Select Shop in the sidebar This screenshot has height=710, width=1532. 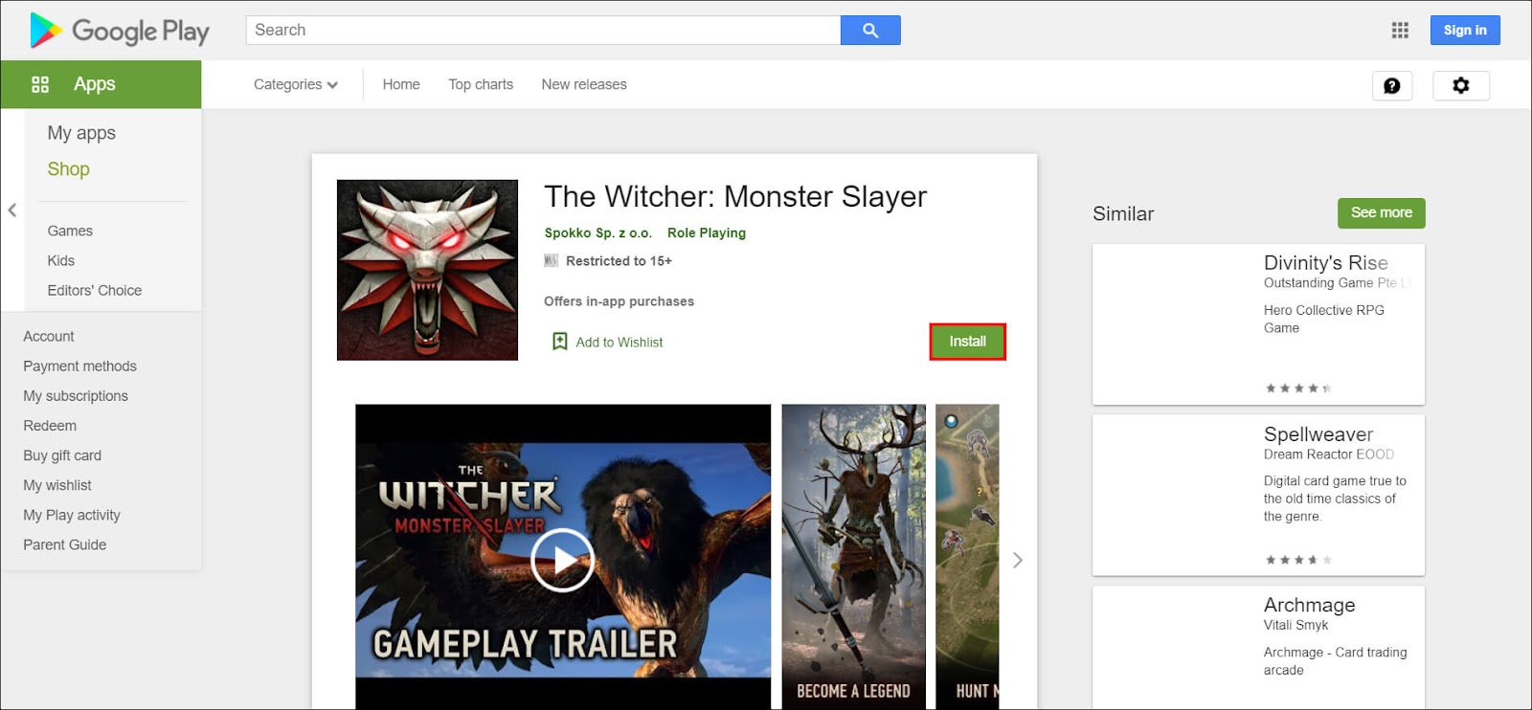(69, 169)
